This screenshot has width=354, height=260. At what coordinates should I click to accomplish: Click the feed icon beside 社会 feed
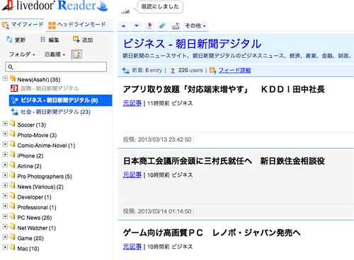tap(15, 112)
